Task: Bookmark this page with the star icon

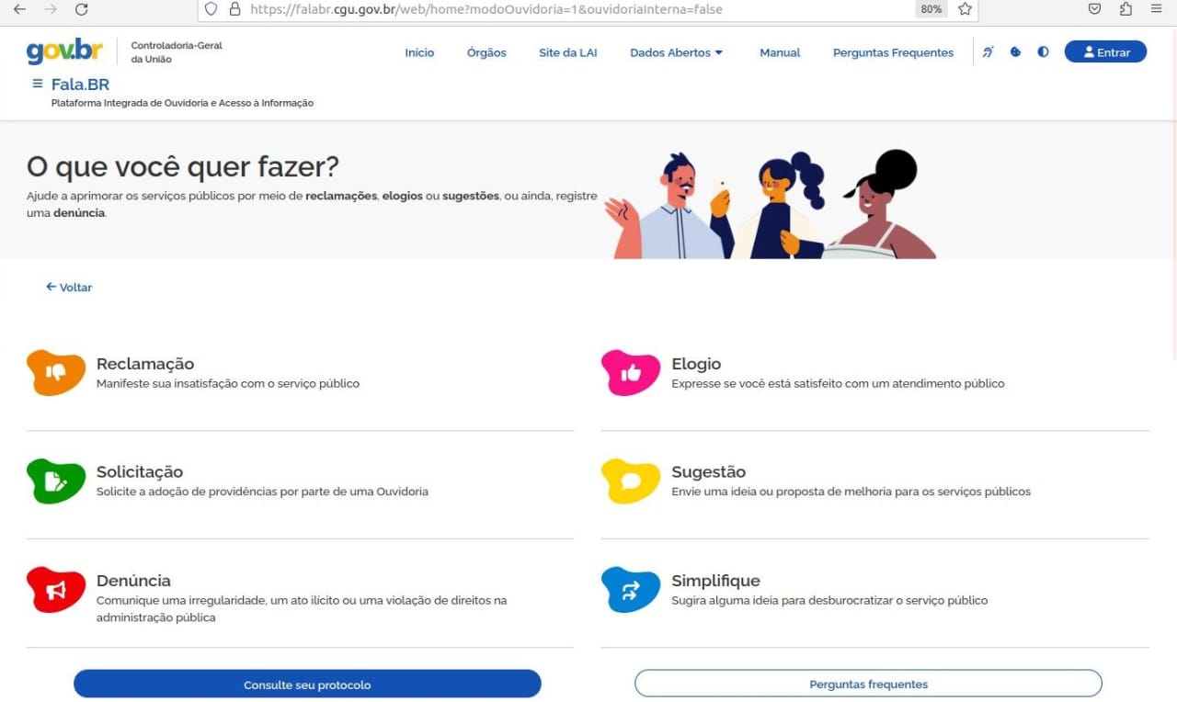Action: tap(965, 9)
